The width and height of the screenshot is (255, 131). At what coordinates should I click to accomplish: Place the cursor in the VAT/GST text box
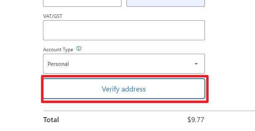pyautogui.click(x=124, y=30)
